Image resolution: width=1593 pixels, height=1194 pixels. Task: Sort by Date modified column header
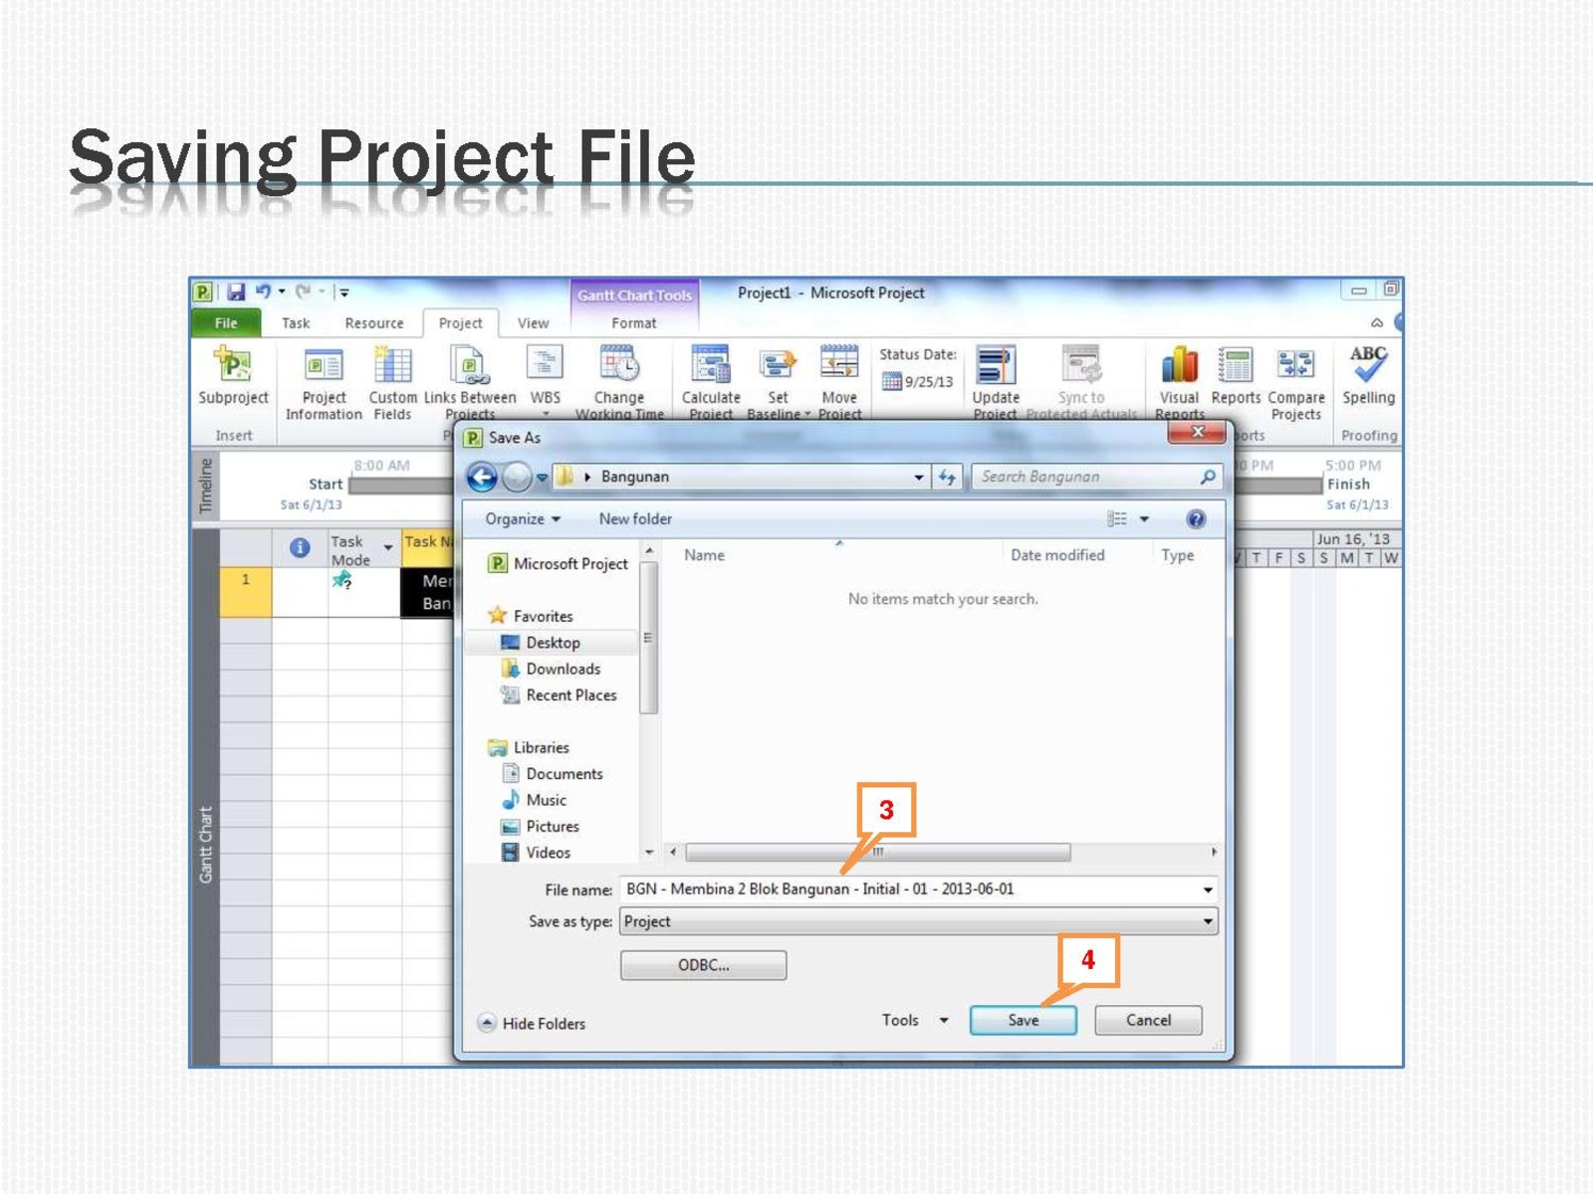pos(1057,555)
